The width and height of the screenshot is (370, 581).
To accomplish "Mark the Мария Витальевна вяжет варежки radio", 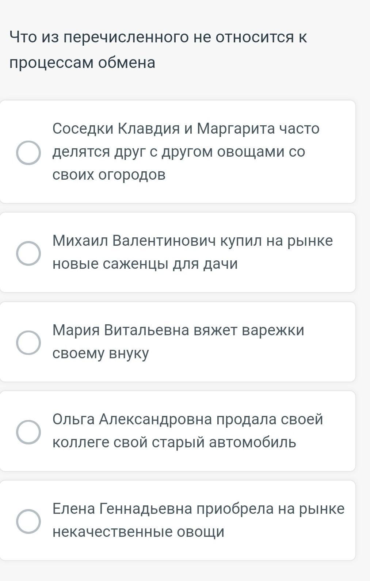I will tap(28, 343).
